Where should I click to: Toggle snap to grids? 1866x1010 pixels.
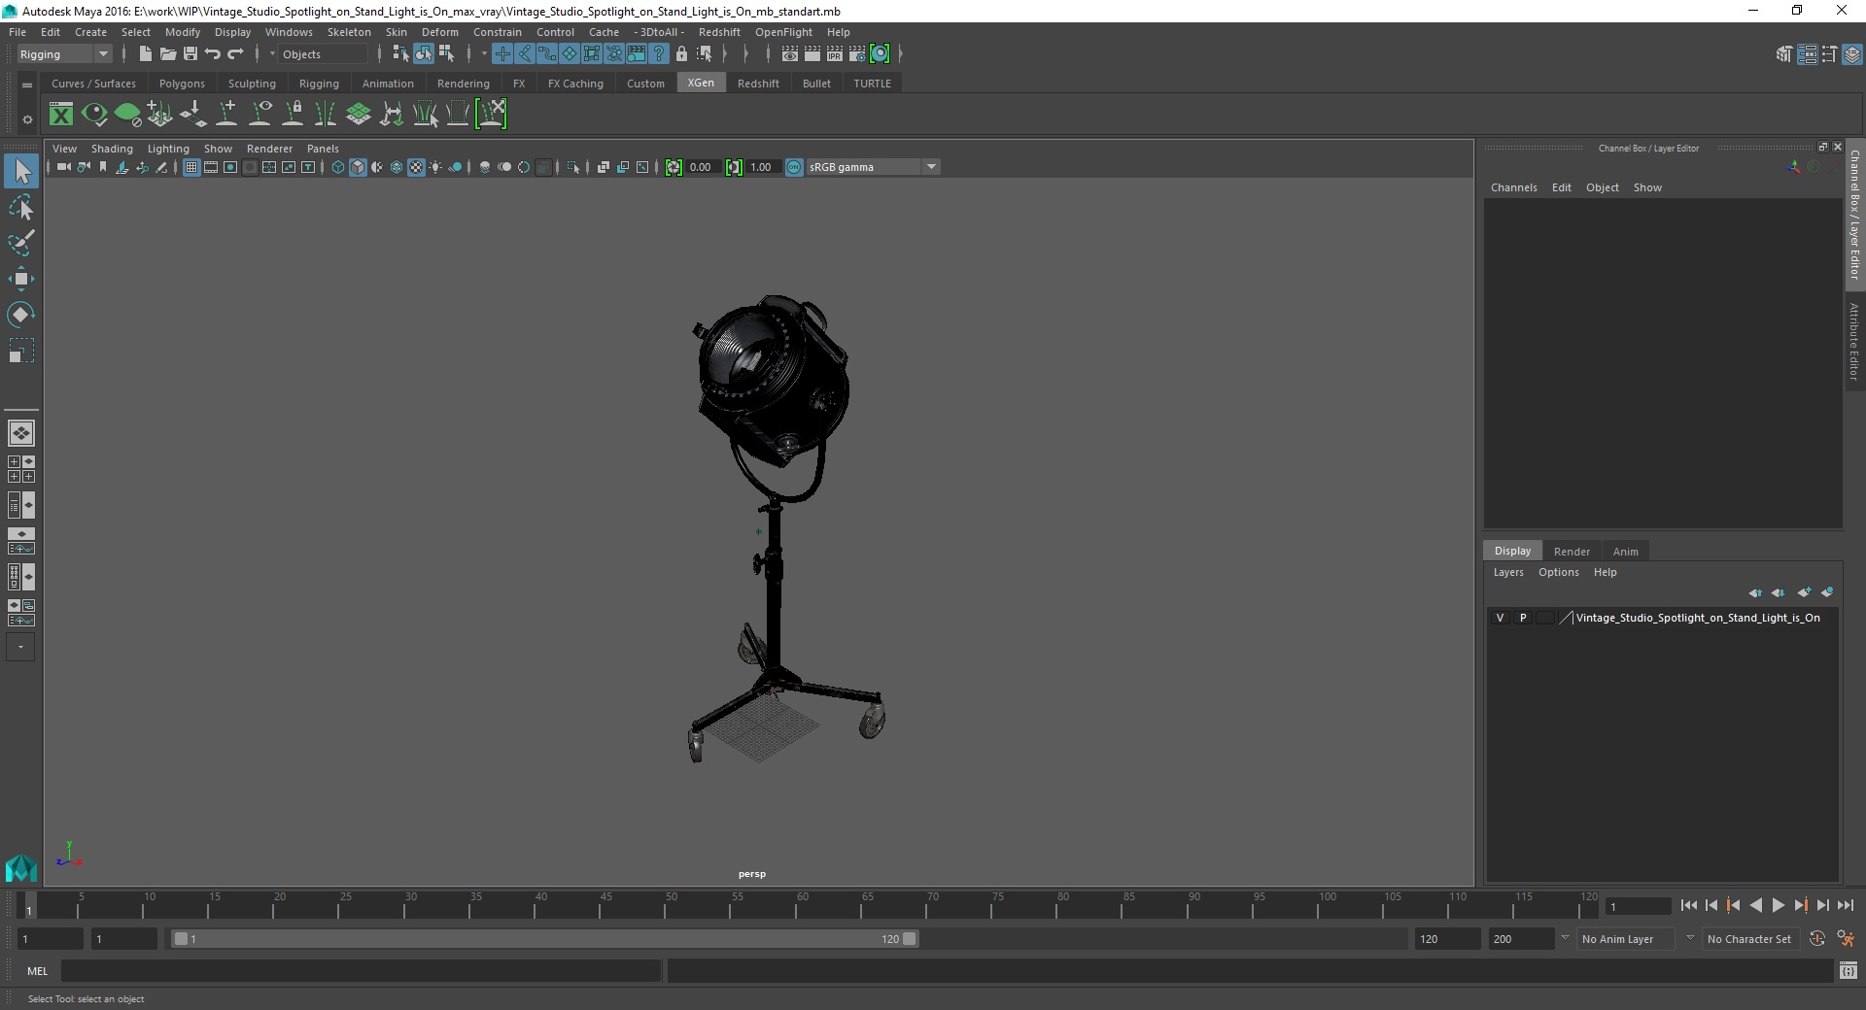click(x=502, y=54)
